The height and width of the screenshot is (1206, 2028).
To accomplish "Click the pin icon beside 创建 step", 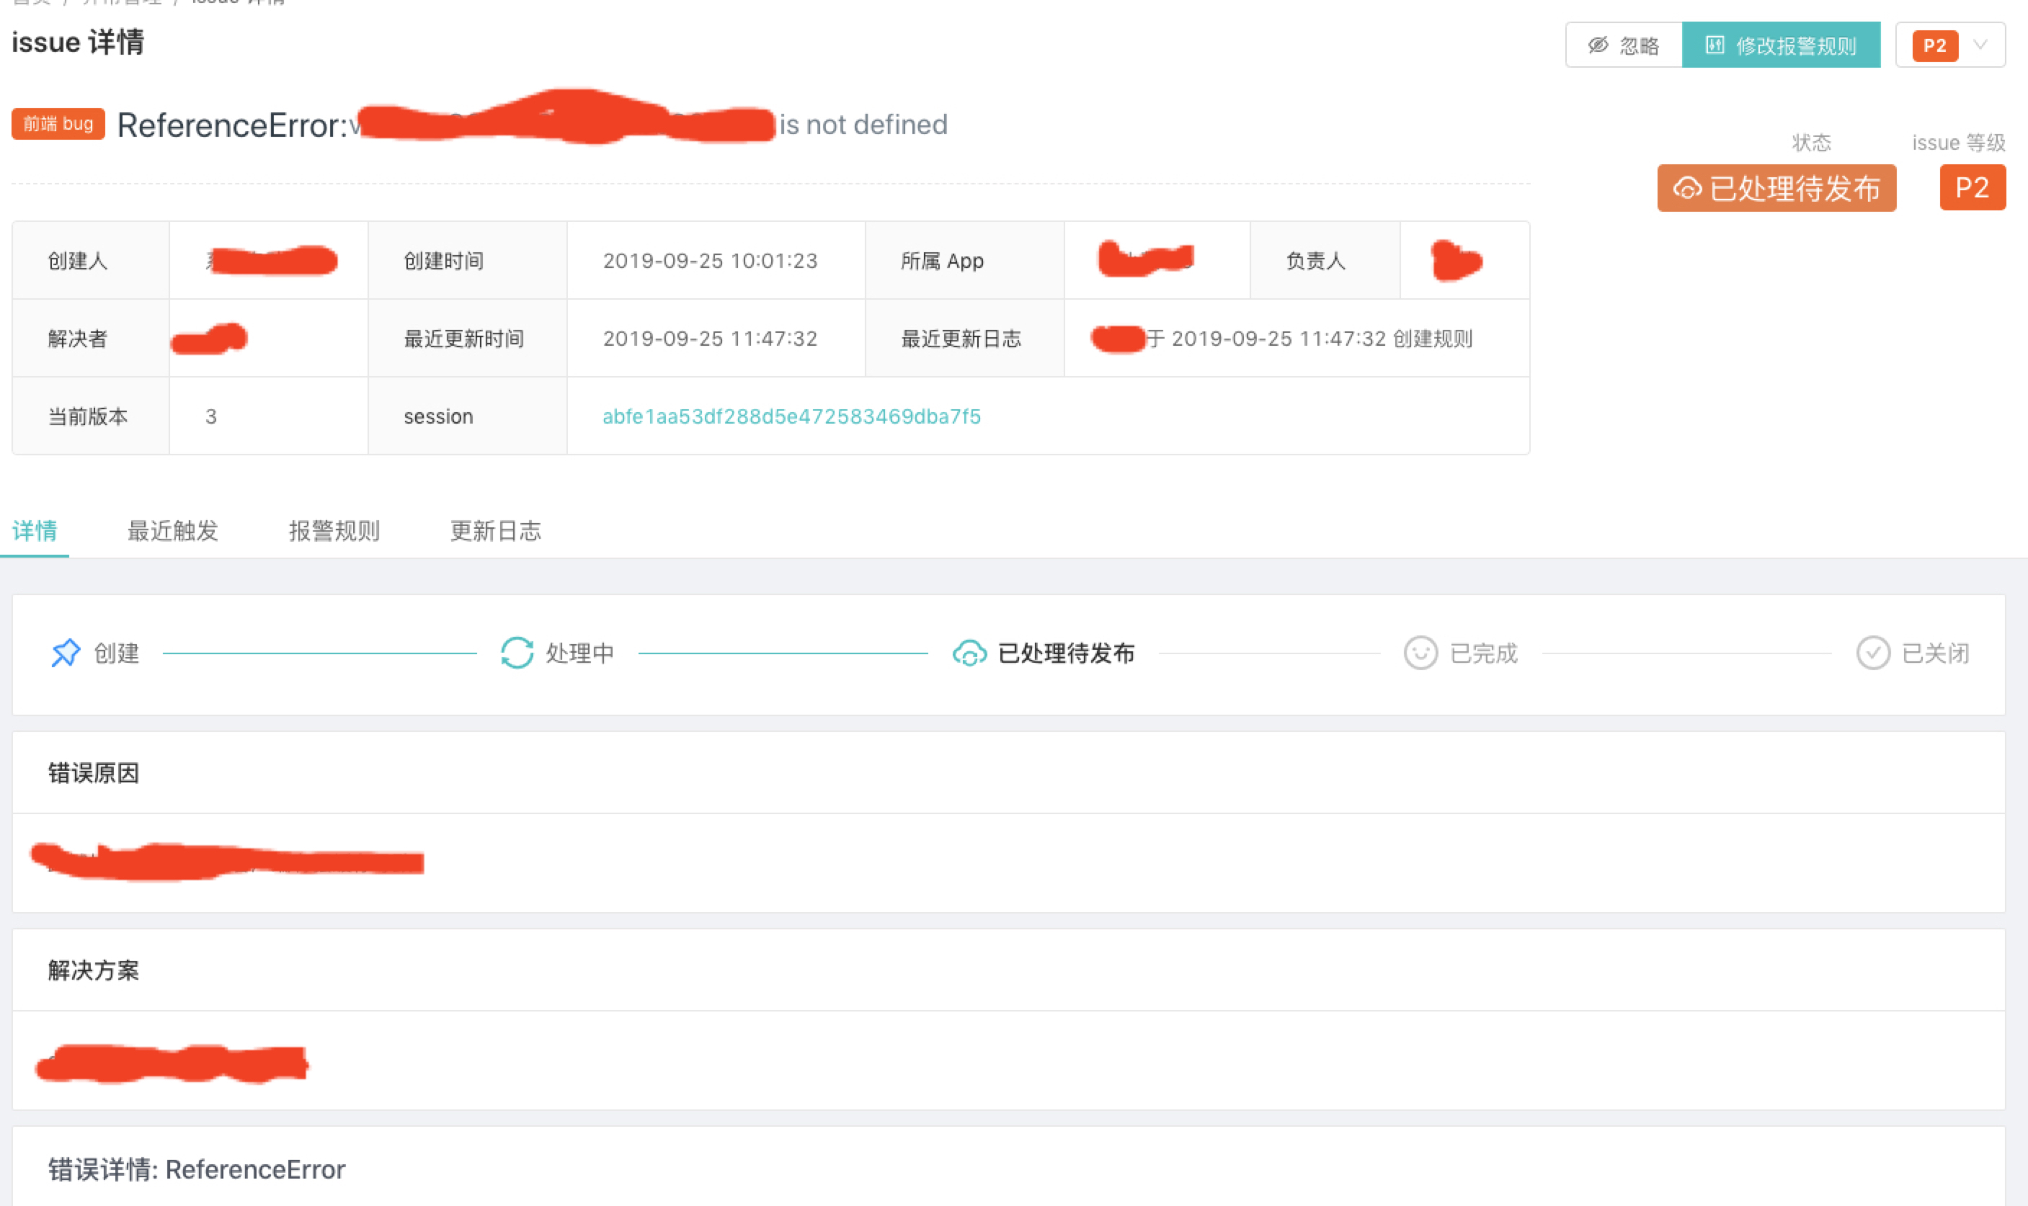I will [x=66, y=653].
